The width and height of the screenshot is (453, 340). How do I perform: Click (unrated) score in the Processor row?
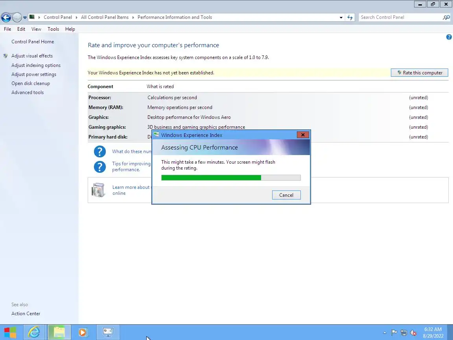point(418,98)
